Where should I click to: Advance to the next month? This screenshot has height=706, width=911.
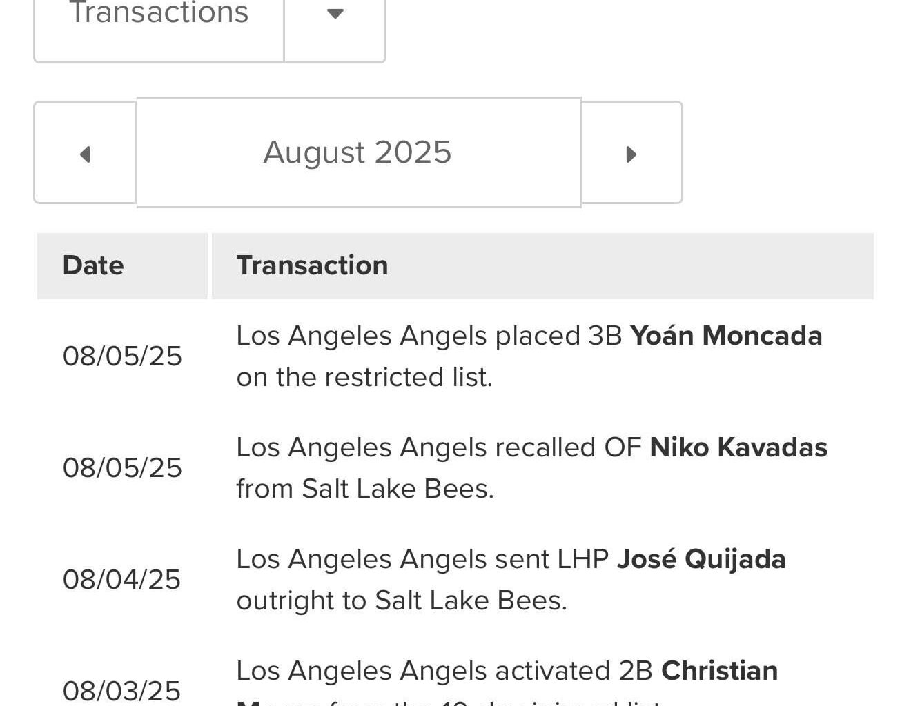point(631,153)
